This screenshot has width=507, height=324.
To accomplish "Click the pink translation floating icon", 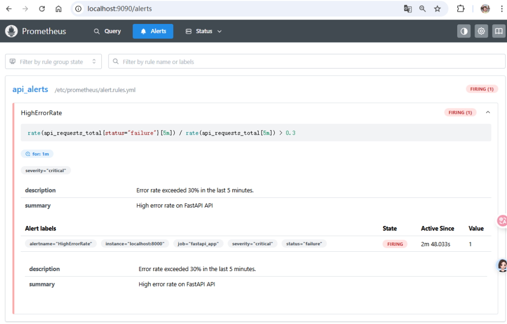I will pyautogui.click(x=502, y=221).
